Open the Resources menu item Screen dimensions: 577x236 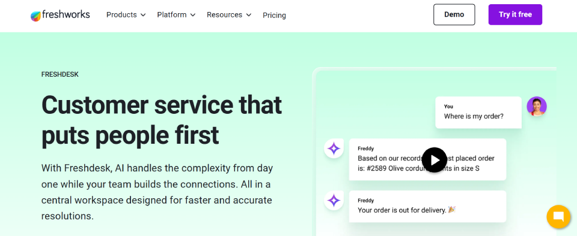click(x=229, y=15)
